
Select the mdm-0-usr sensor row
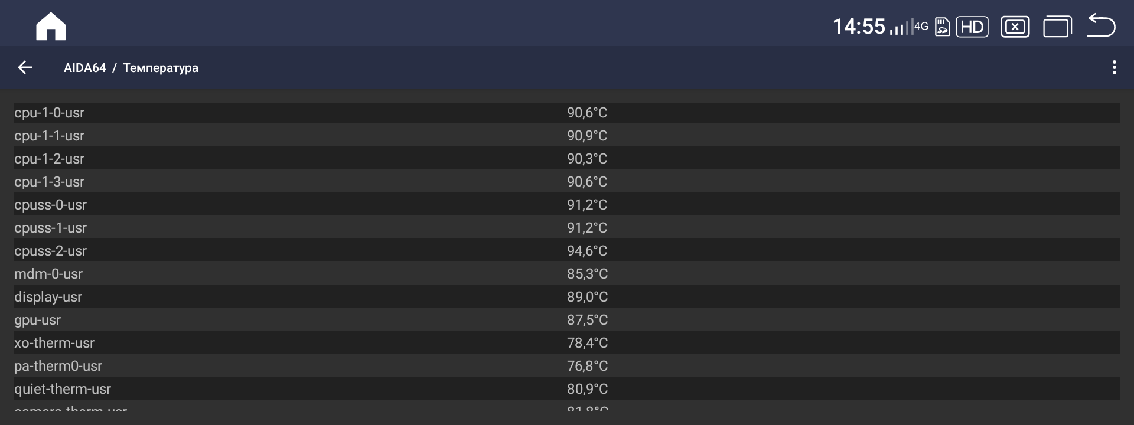[567, 274]
